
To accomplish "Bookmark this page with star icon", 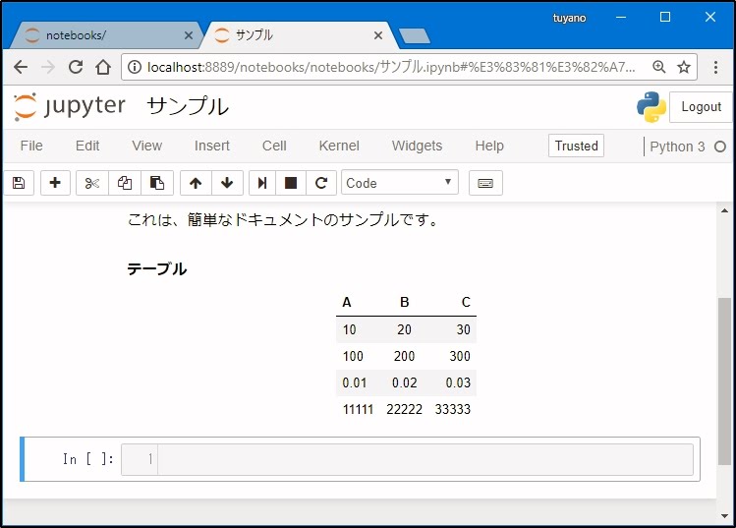I will (x=684, y=67).
